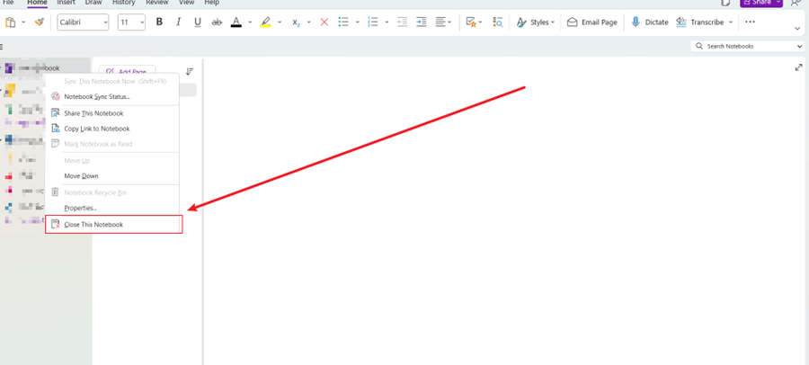The width and height of the screenshot is (809, 365).
Task: Click the Transcribe button
Action: point(700,22)
